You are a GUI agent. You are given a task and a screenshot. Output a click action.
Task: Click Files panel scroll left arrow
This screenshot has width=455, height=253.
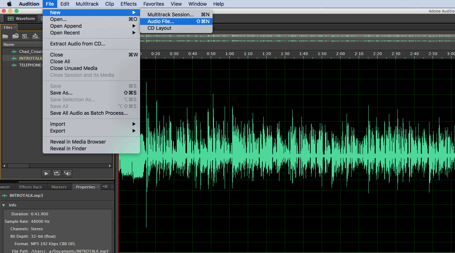click(x=4, y=166)
